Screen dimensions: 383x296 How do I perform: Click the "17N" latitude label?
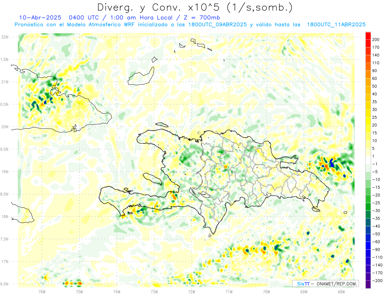pyautogui.click(x=5, y=262)
